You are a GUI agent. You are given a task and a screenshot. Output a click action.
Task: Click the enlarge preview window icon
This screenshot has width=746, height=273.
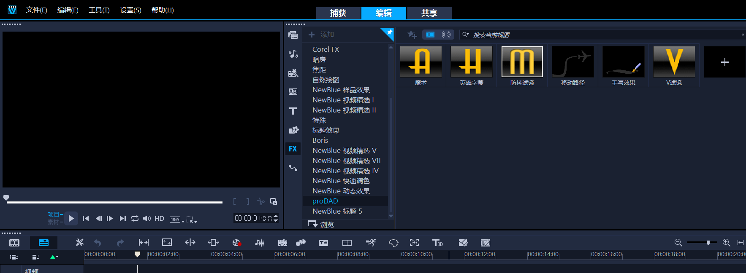pos(274,201)
